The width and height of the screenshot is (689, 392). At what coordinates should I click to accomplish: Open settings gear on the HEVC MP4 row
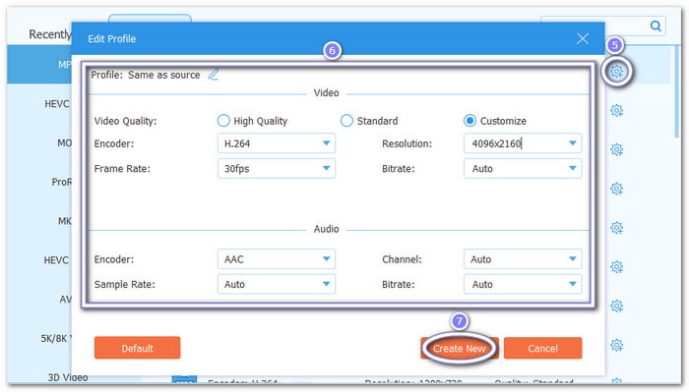(617, 110)
